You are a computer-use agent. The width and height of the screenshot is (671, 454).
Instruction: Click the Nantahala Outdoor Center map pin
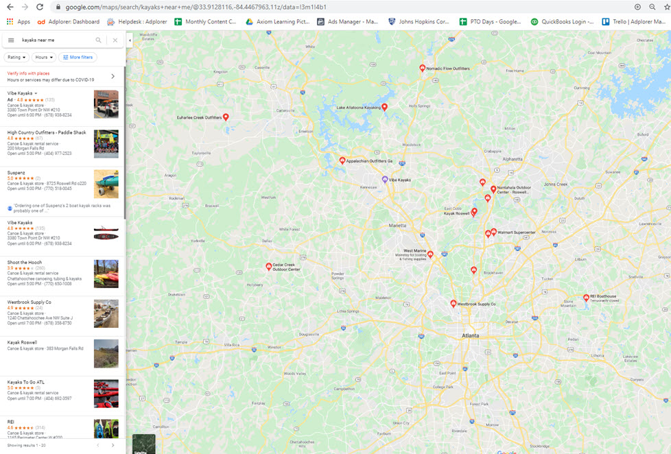pos(493,189)
